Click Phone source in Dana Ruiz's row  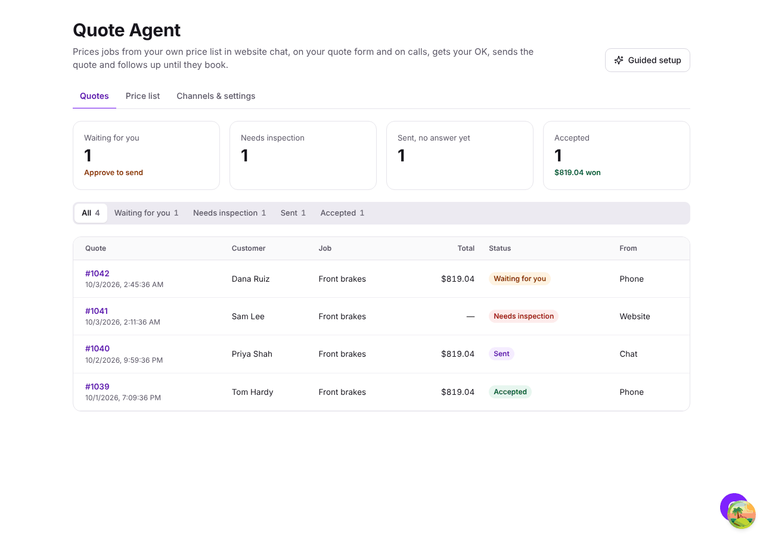tap(632, 279)
